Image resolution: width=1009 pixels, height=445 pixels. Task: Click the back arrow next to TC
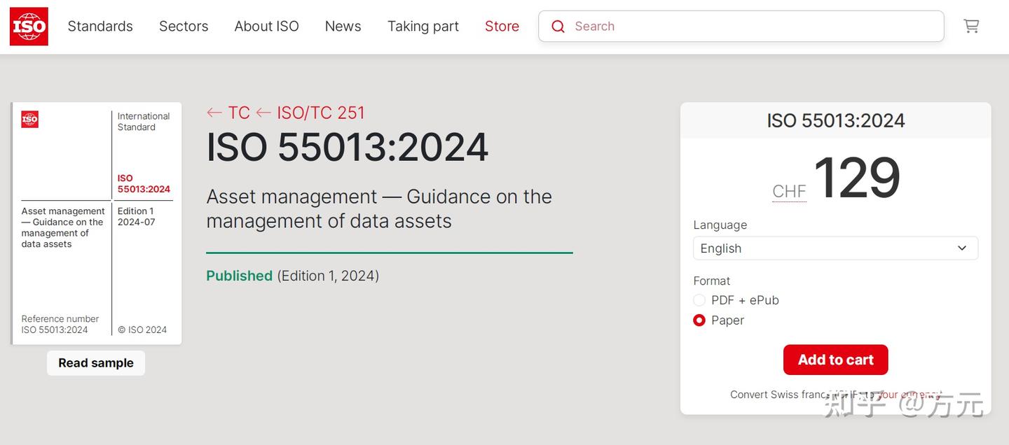tap(213, 113)
